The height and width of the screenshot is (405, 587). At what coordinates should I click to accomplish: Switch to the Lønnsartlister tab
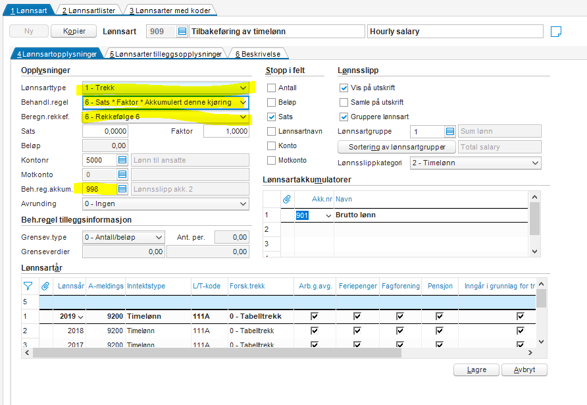click(89, 11)
